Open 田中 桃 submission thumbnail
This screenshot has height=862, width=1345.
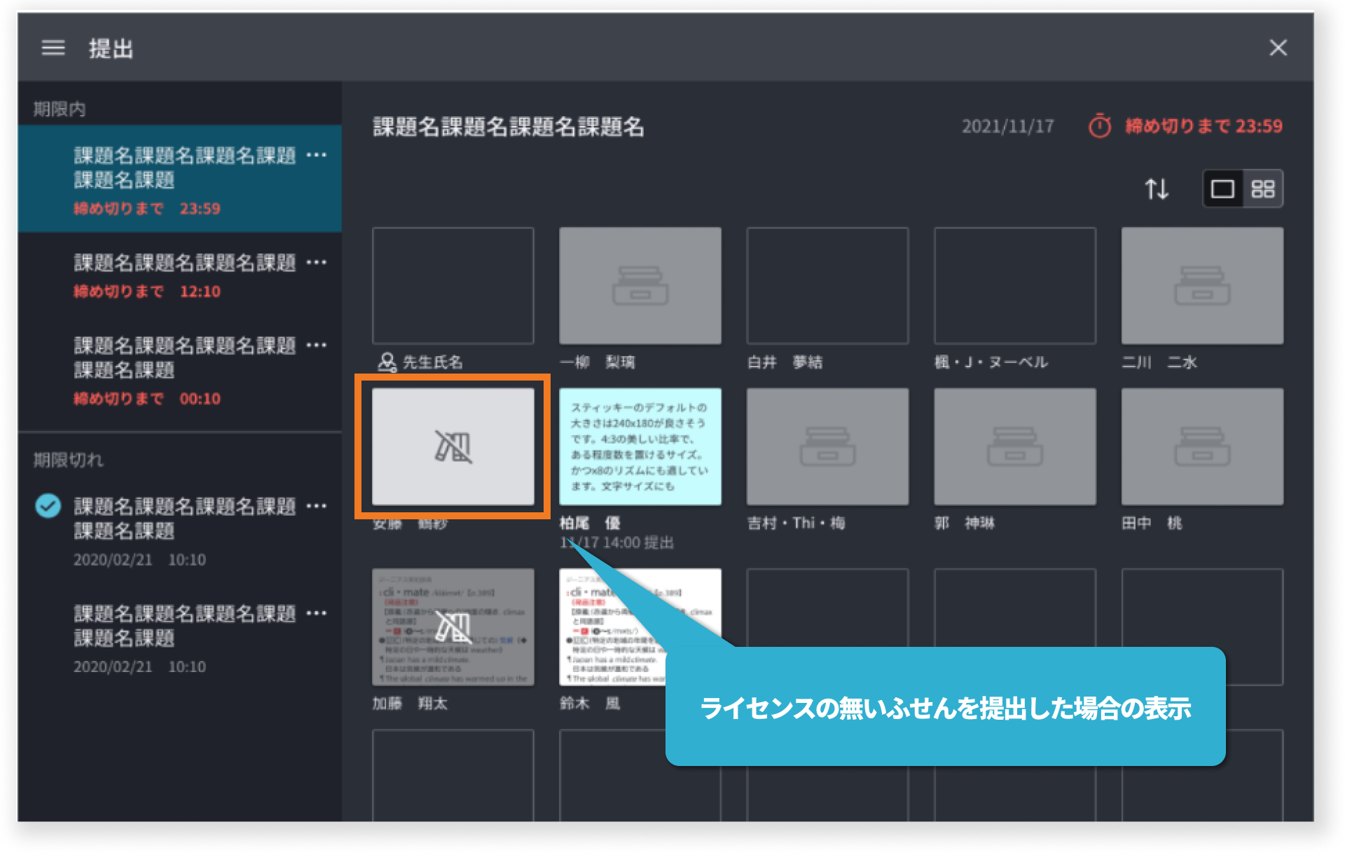click(1202, 446)
